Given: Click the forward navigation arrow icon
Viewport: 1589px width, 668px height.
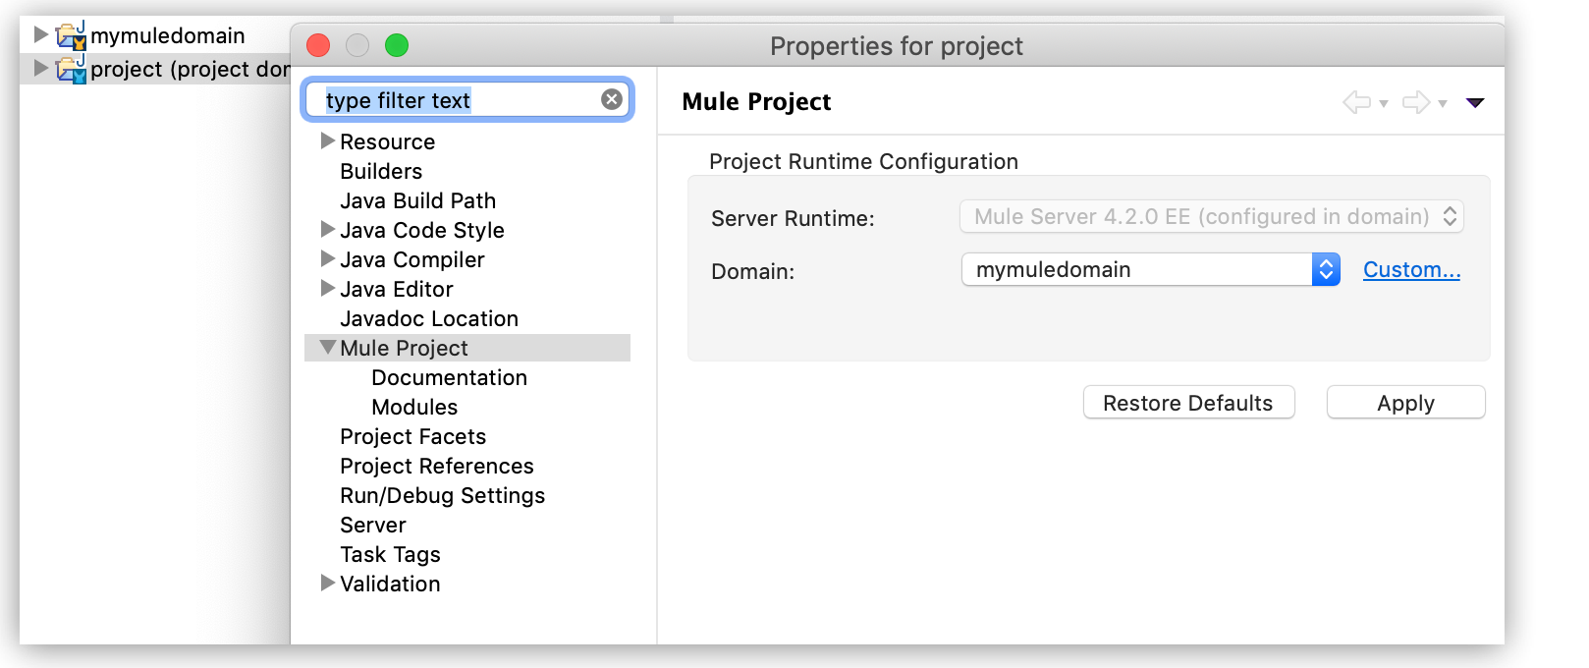Looking at the screenshot, I should (1415, 102).
